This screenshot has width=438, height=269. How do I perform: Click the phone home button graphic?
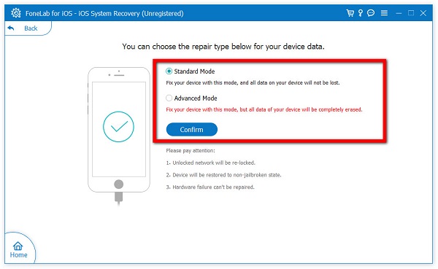tap(119, 184)
